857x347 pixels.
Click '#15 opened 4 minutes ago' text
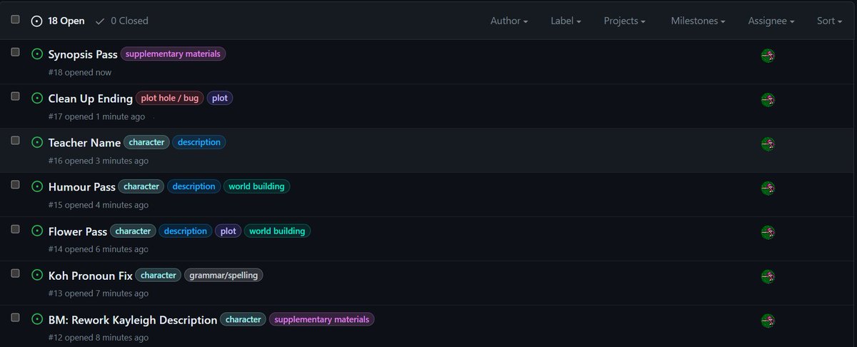99,205
